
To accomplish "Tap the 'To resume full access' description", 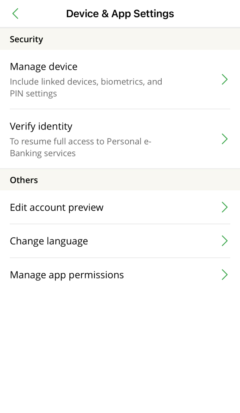I will 80,142.
